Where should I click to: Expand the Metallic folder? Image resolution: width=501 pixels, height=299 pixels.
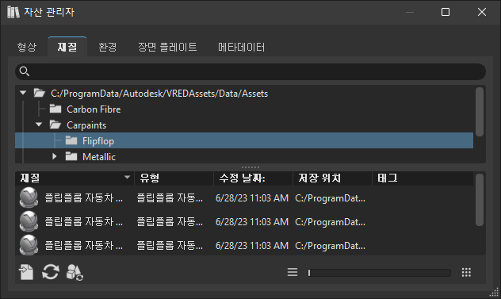(55, 156)
